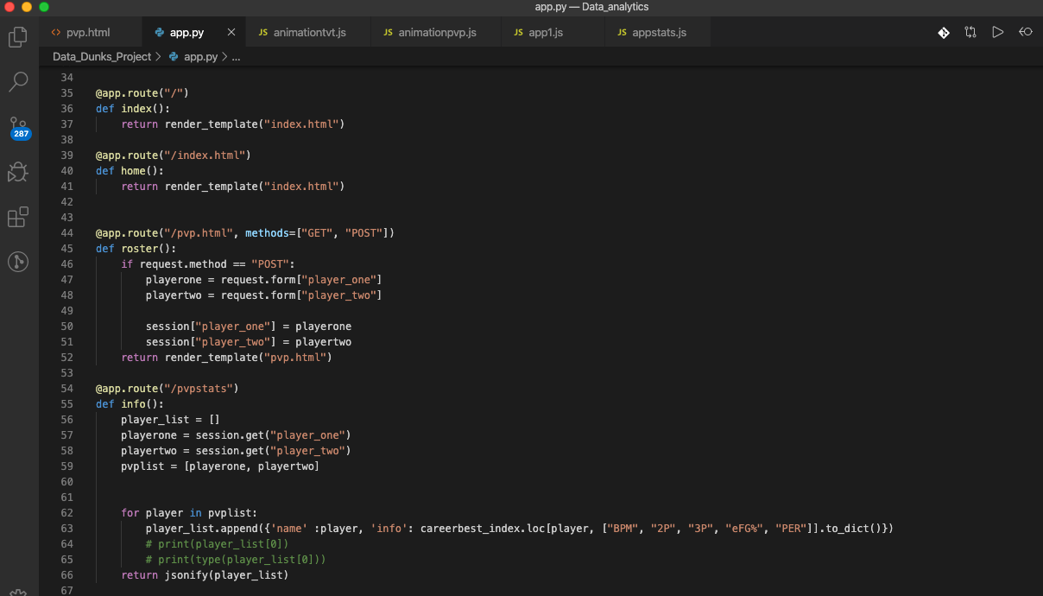Run the Python file with the play icon
1043x596 pixels.
pos(998,32)
